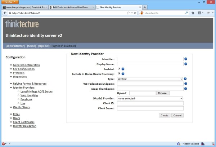Show help for Issuer Thumbprint
This screenshot has height=147, width=216.
coord(186,88)
